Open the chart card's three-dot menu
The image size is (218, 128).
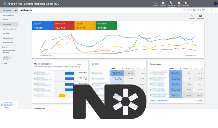[x=202, y=25]
